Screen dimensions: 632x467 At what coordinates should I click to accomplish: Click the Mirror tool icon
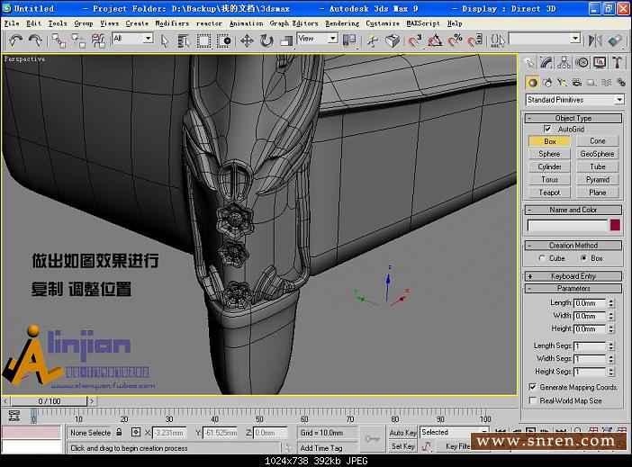click(595, 40)
